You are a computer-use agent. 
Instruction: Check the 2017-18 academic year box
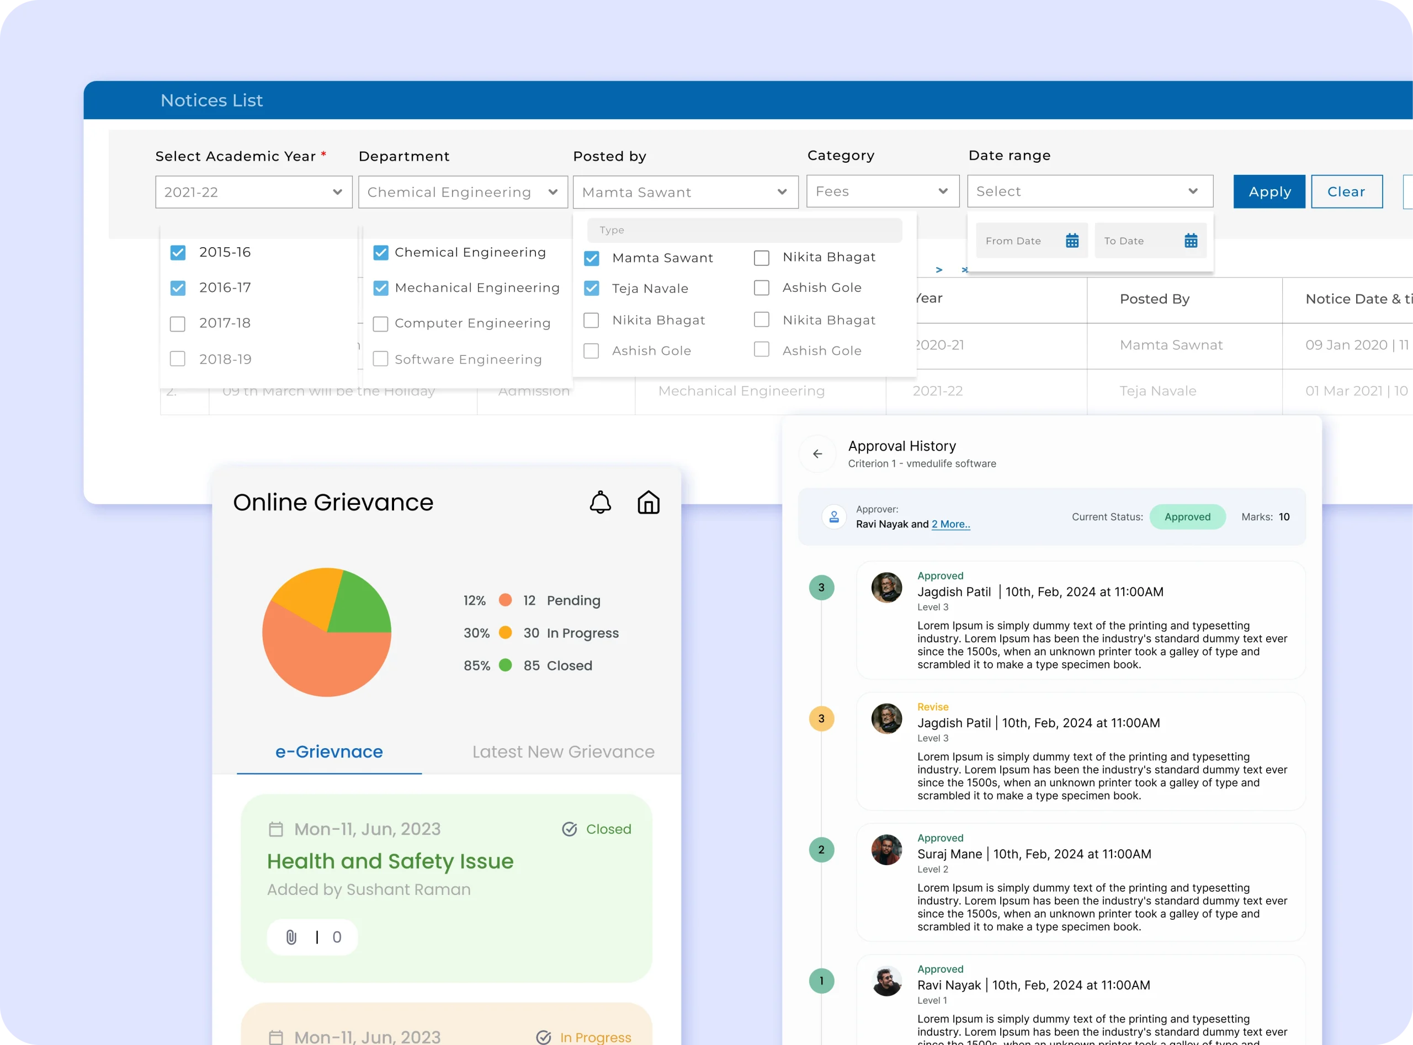pos(178,324)
